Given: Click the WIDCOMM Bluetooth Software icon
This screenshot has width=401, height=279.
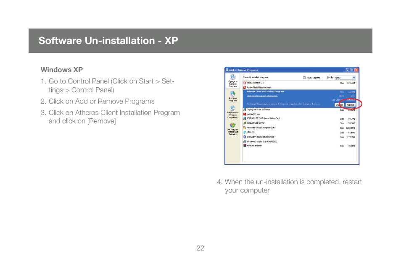Looking at the screenshot, I should pos(245,137).
